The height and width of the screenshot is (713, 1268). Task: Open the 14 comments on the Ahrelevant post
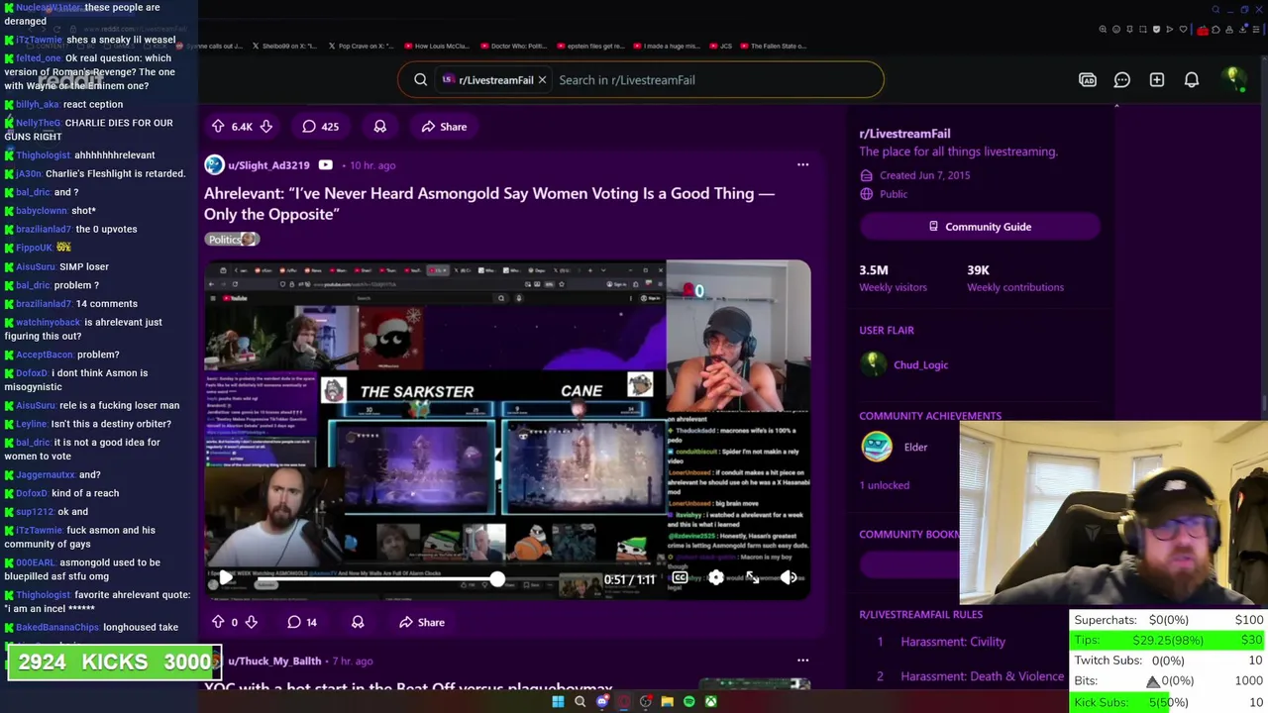(x=302, y=622)
